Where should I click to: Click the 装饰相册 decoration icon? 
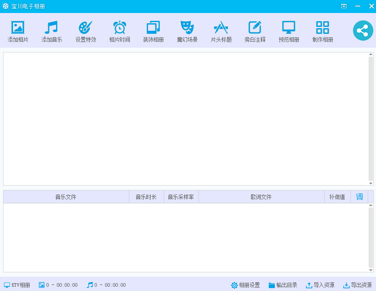[153, 28]
